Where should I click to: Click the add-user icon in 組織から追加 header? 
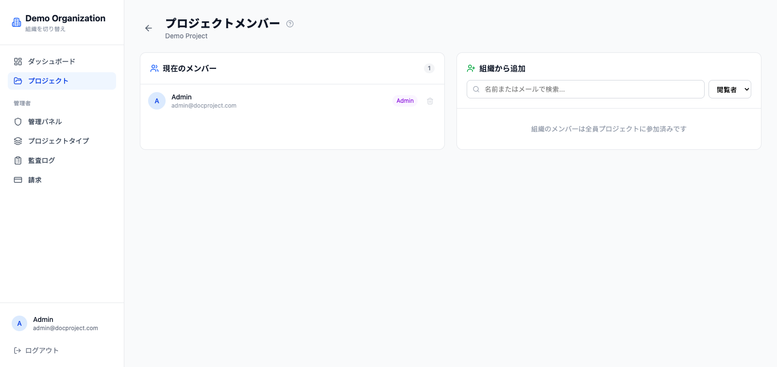coord(471,68)
